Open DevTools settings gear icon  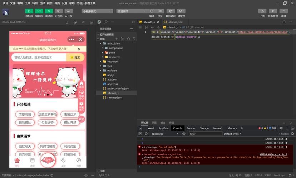(281, 128)
